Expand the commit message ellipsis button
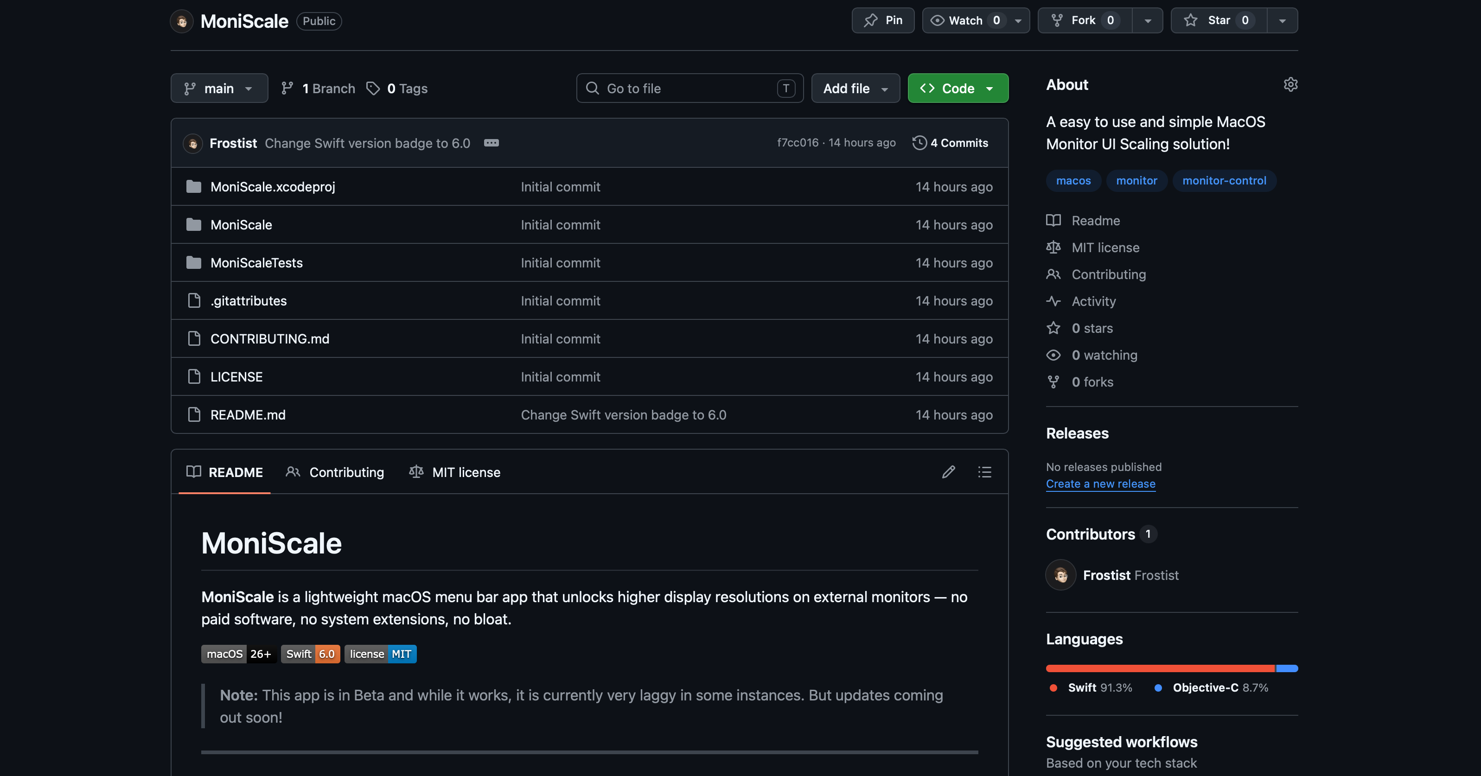The height and width of the screenshot is (776, 1481). point(491,143)
